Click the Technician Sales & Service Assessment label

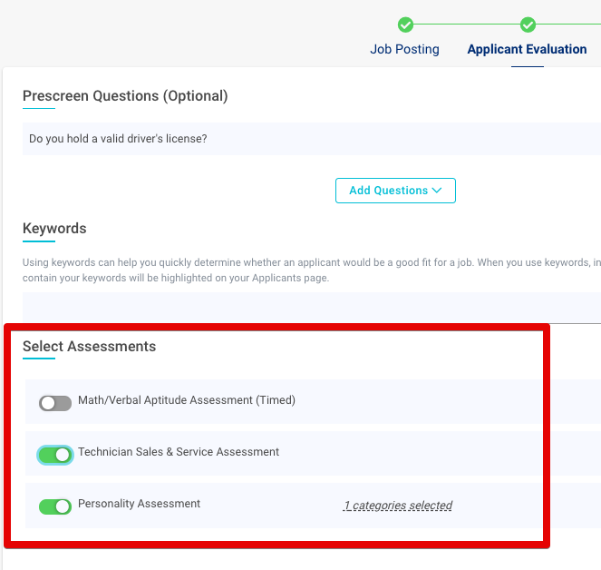click(179, 452)
